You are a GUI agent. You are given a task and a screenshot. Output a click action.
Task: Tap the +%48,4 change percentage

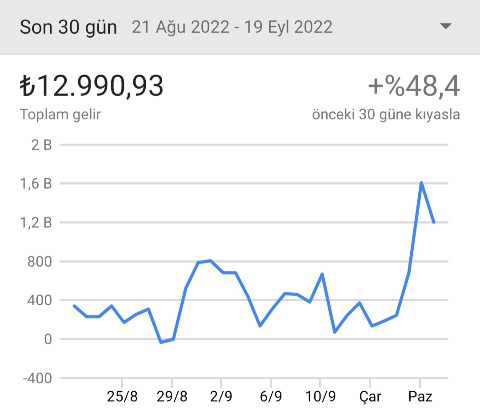(x=414, y=87)
